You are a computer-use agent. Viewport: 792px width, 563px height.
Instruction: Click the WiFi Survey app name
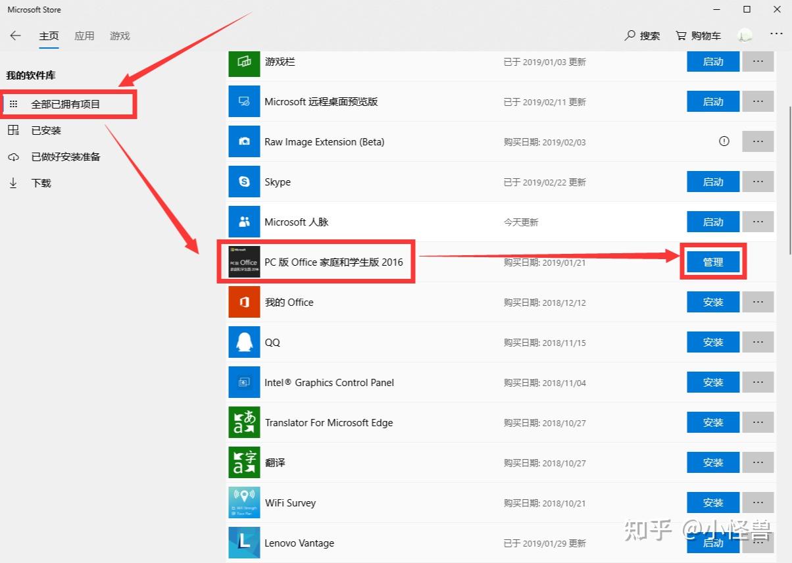coord(290,503)
